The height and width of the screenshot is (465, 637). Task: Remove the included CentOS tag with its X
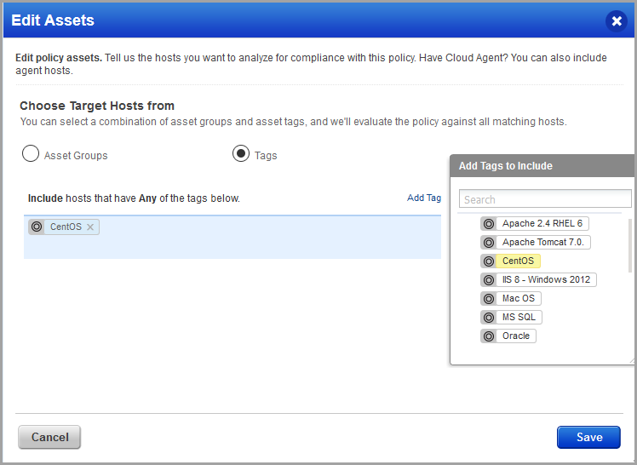coord(90,227)
